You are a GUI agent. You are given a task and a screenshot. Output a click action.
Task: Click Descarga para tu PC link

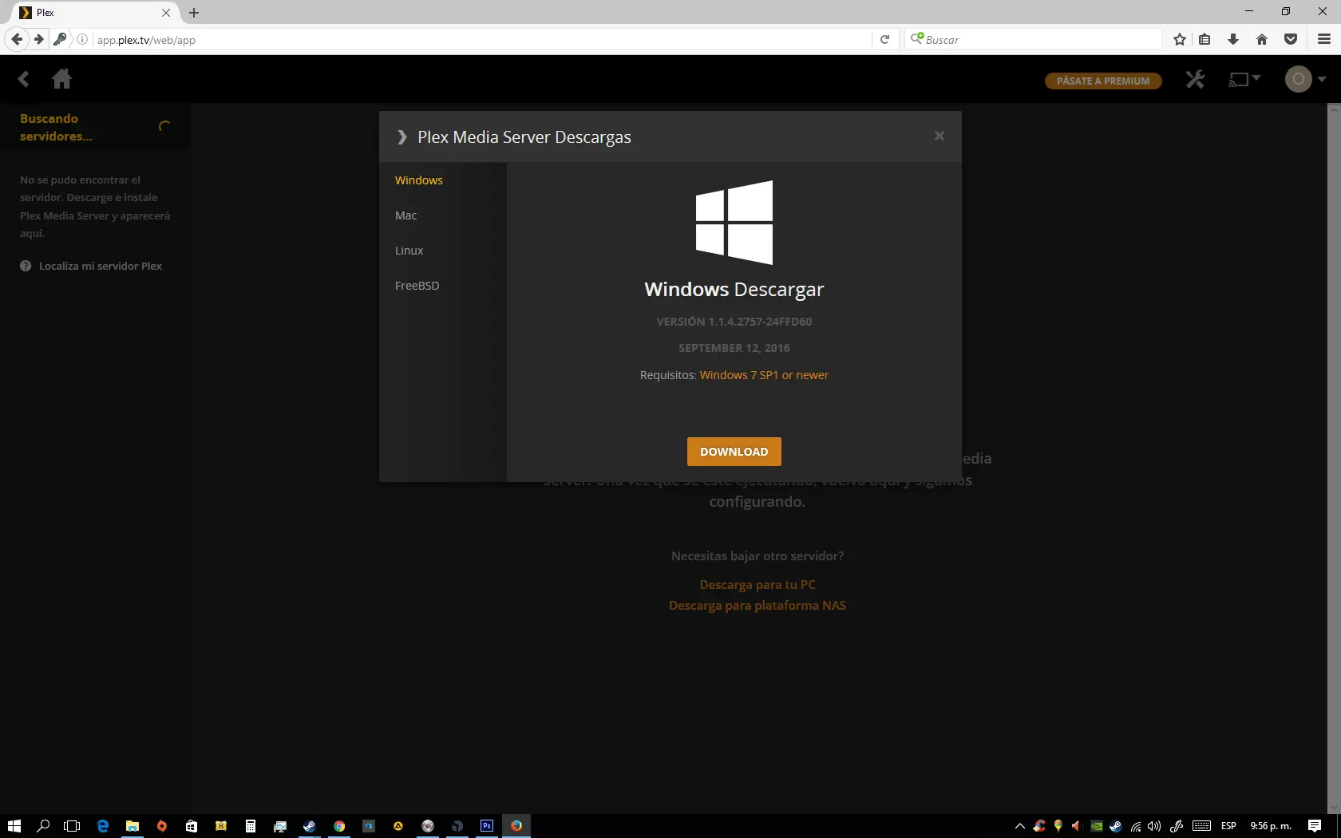click(758, 585)
